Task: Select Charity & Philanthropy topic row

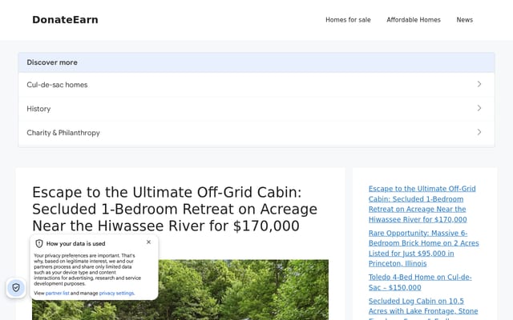Action: click(256, 133)
